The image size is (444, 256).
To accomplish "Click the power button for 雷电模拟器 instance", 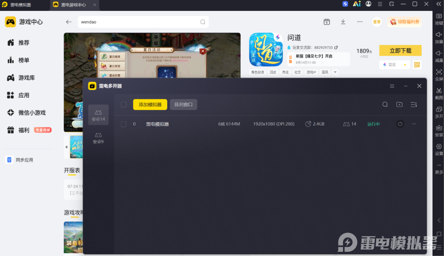I will (x=400, y=124).
